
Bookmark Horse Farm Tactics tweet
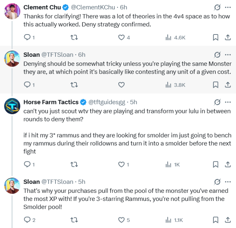click(215, 165)
